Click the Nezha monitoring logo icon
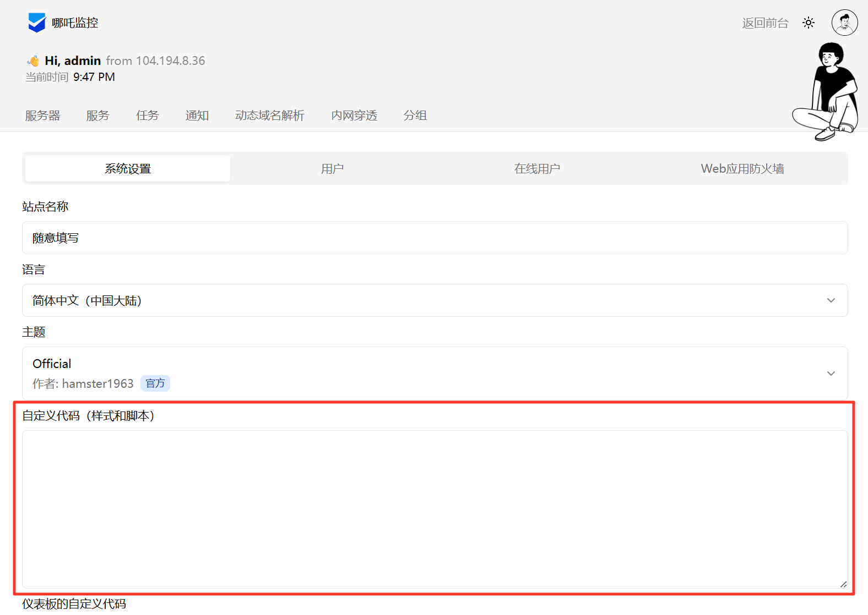 [37, 23]
